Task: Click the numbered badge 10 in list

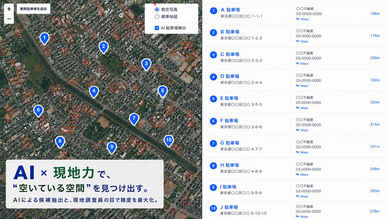Action: pyautogui.click(x=213, y=208)
